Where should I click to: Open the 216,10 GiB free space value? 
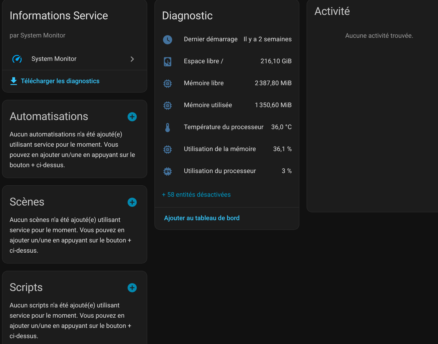276,61
